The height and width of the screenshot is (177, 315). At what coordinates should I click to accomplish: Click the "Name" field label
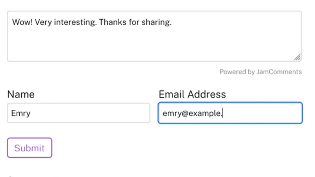click(21, 94)
